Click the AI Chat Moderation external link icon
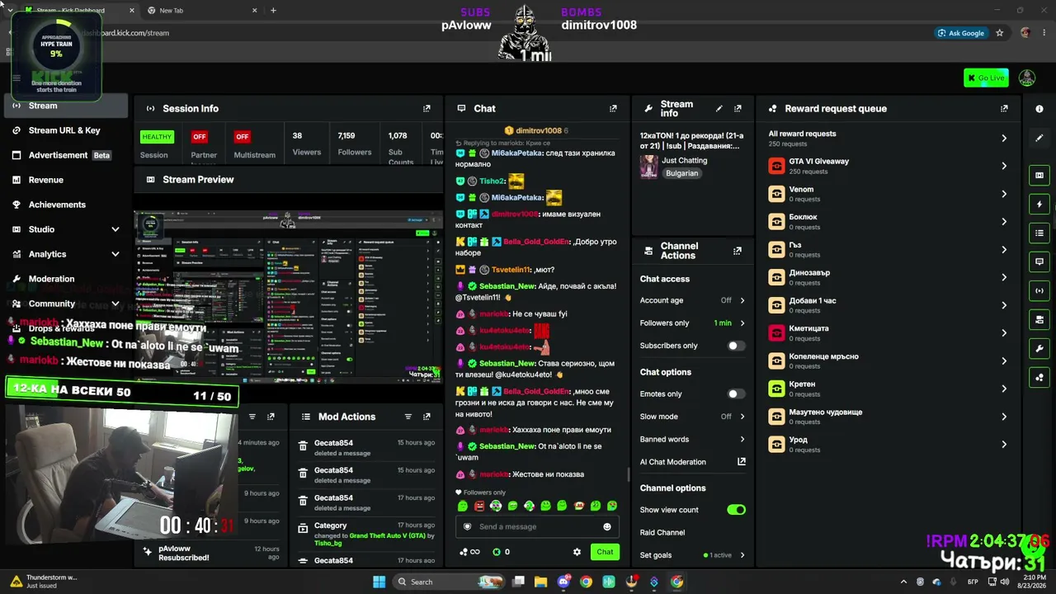Viewport: 1056px width, 594px height. coord(741,462)
